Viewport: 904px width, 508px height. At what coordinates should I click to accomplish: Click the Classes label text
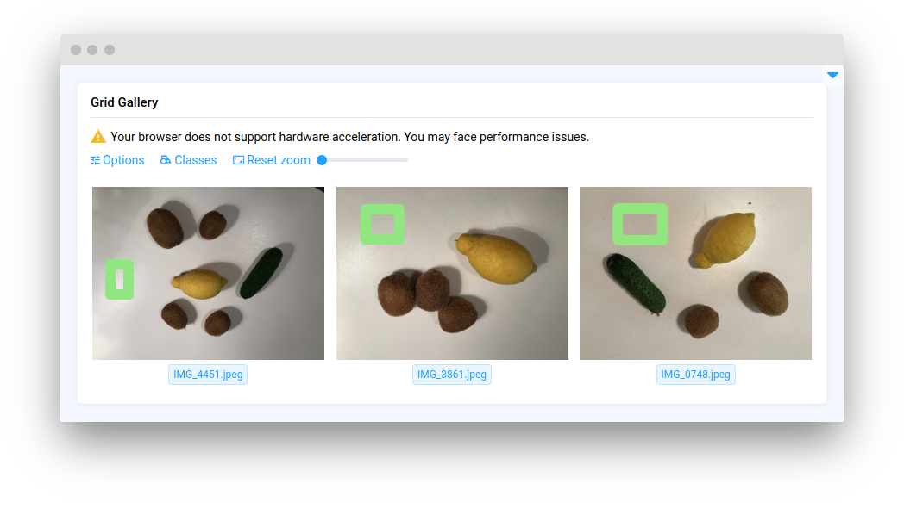click(196, 160)
